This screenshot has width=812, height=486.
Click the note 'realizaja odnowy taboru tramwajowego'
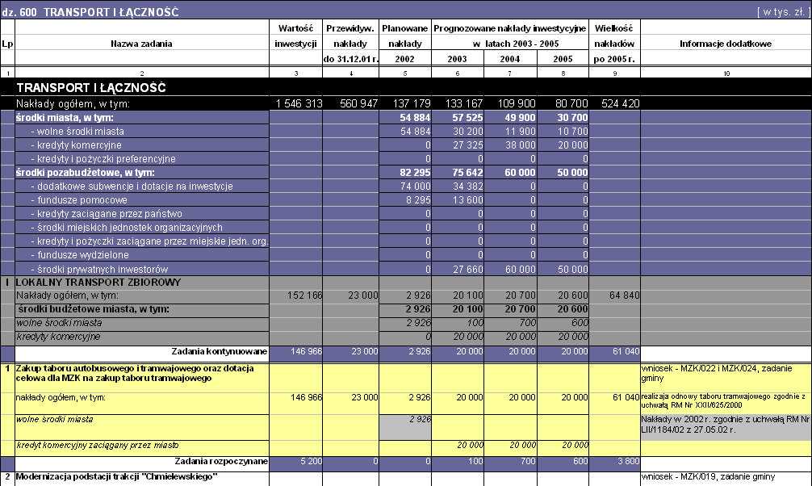[723, 401]
